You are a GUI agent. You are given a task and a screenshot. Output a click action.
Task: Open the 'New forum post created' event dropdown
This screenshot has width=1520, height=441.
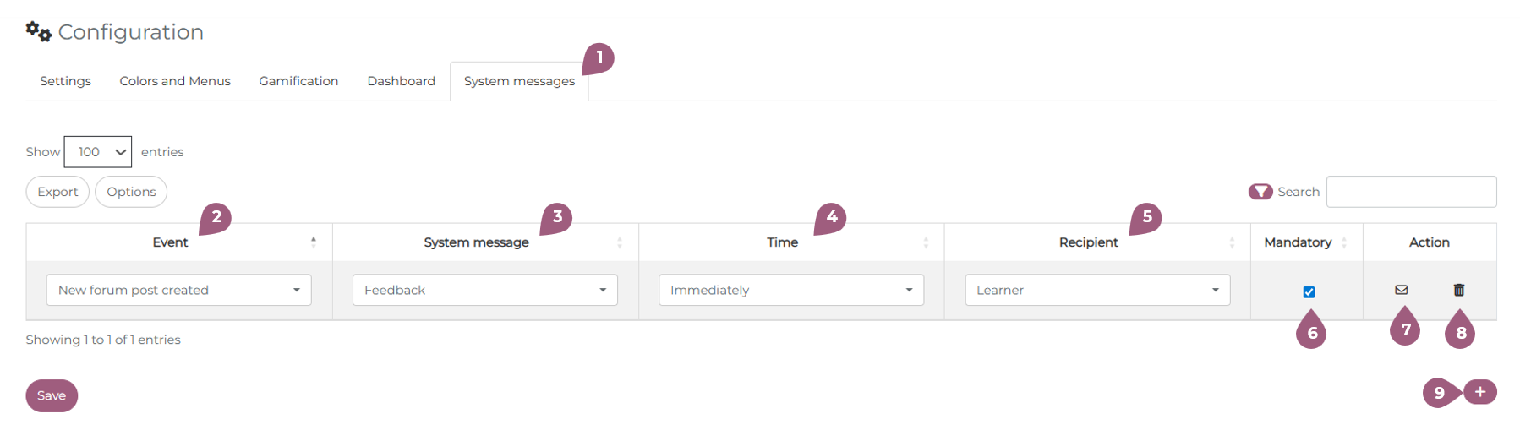[178, 290]
